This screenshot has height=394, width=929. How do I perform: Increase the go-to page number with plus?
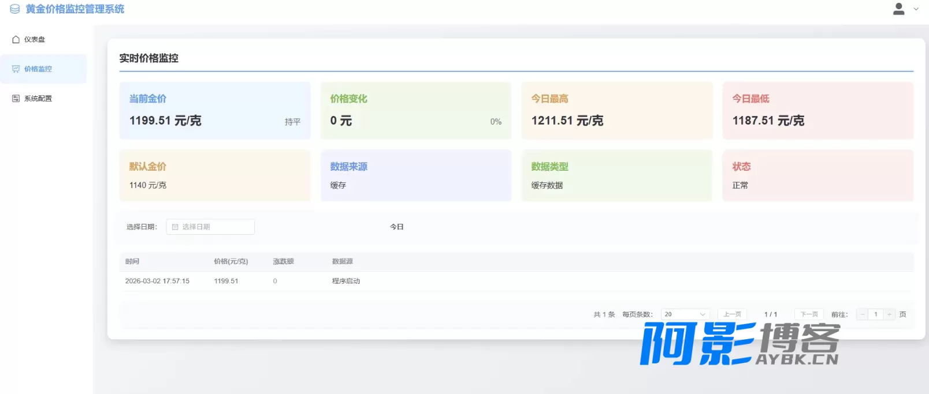(x=890, y=314)
